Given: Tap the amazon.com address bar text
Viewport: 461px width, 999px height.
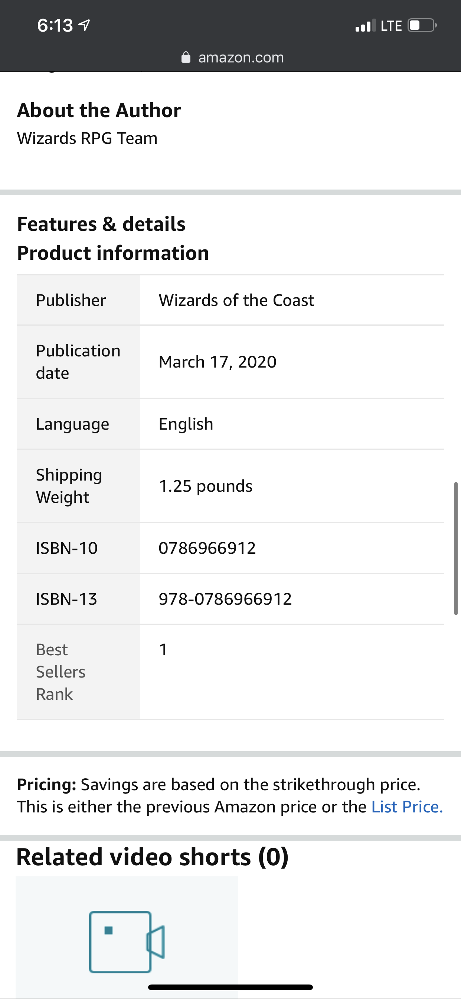Looking at the screenshot, I should 241,57.
